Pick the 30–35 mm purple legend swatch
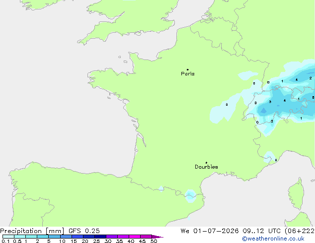The width and height of the screenshot is (315, 243). pyautogui.click(x=112, y=237)
